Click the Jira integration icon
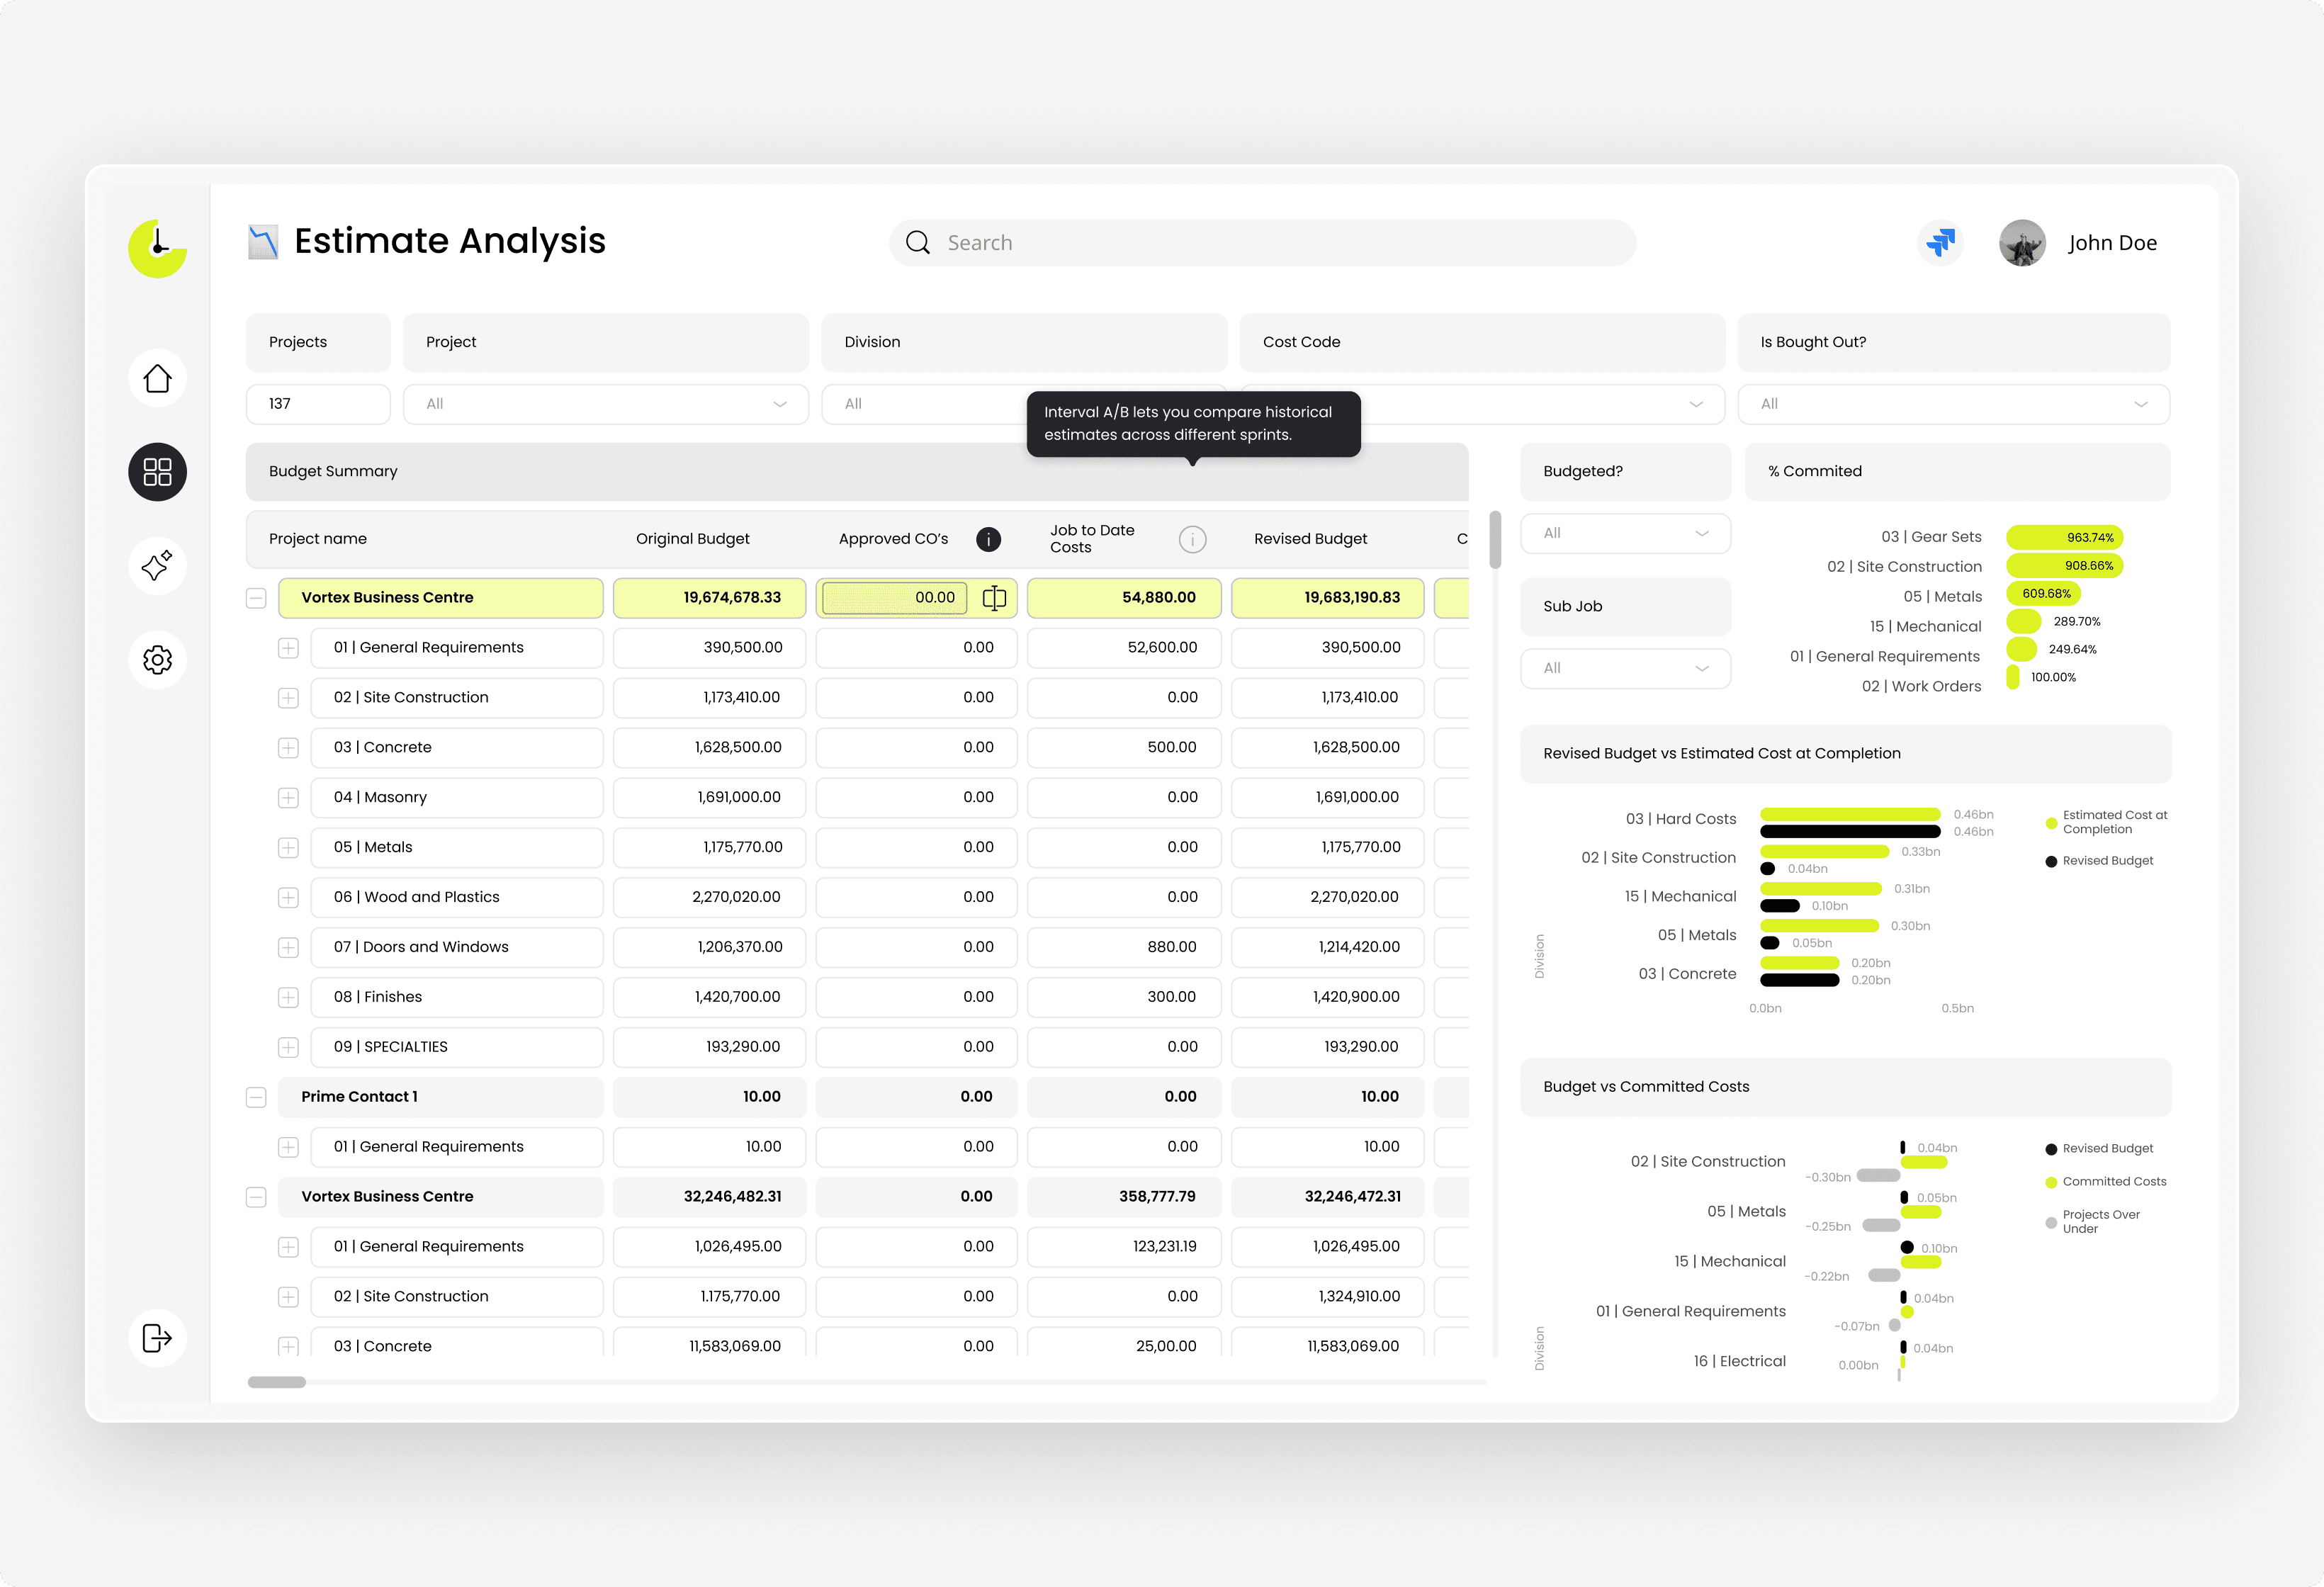This screenshot has width=2324, height=1587. coord(1940,243)
